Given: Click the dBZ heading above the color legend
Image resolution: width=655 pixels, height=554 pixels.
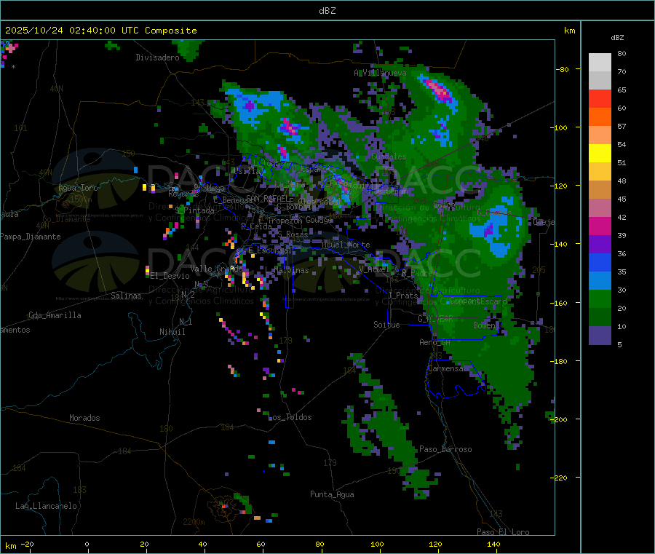Looking at the screenshot, I should 617,38.
